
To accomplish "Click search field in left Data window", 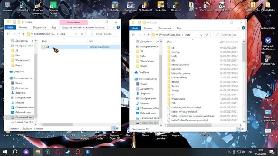I will pos(103,34).
